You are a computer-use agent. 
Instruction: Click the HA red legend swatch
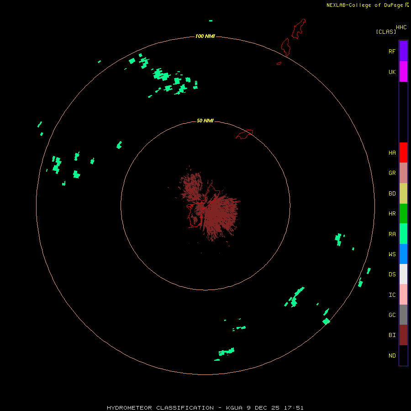pos(403,153)
